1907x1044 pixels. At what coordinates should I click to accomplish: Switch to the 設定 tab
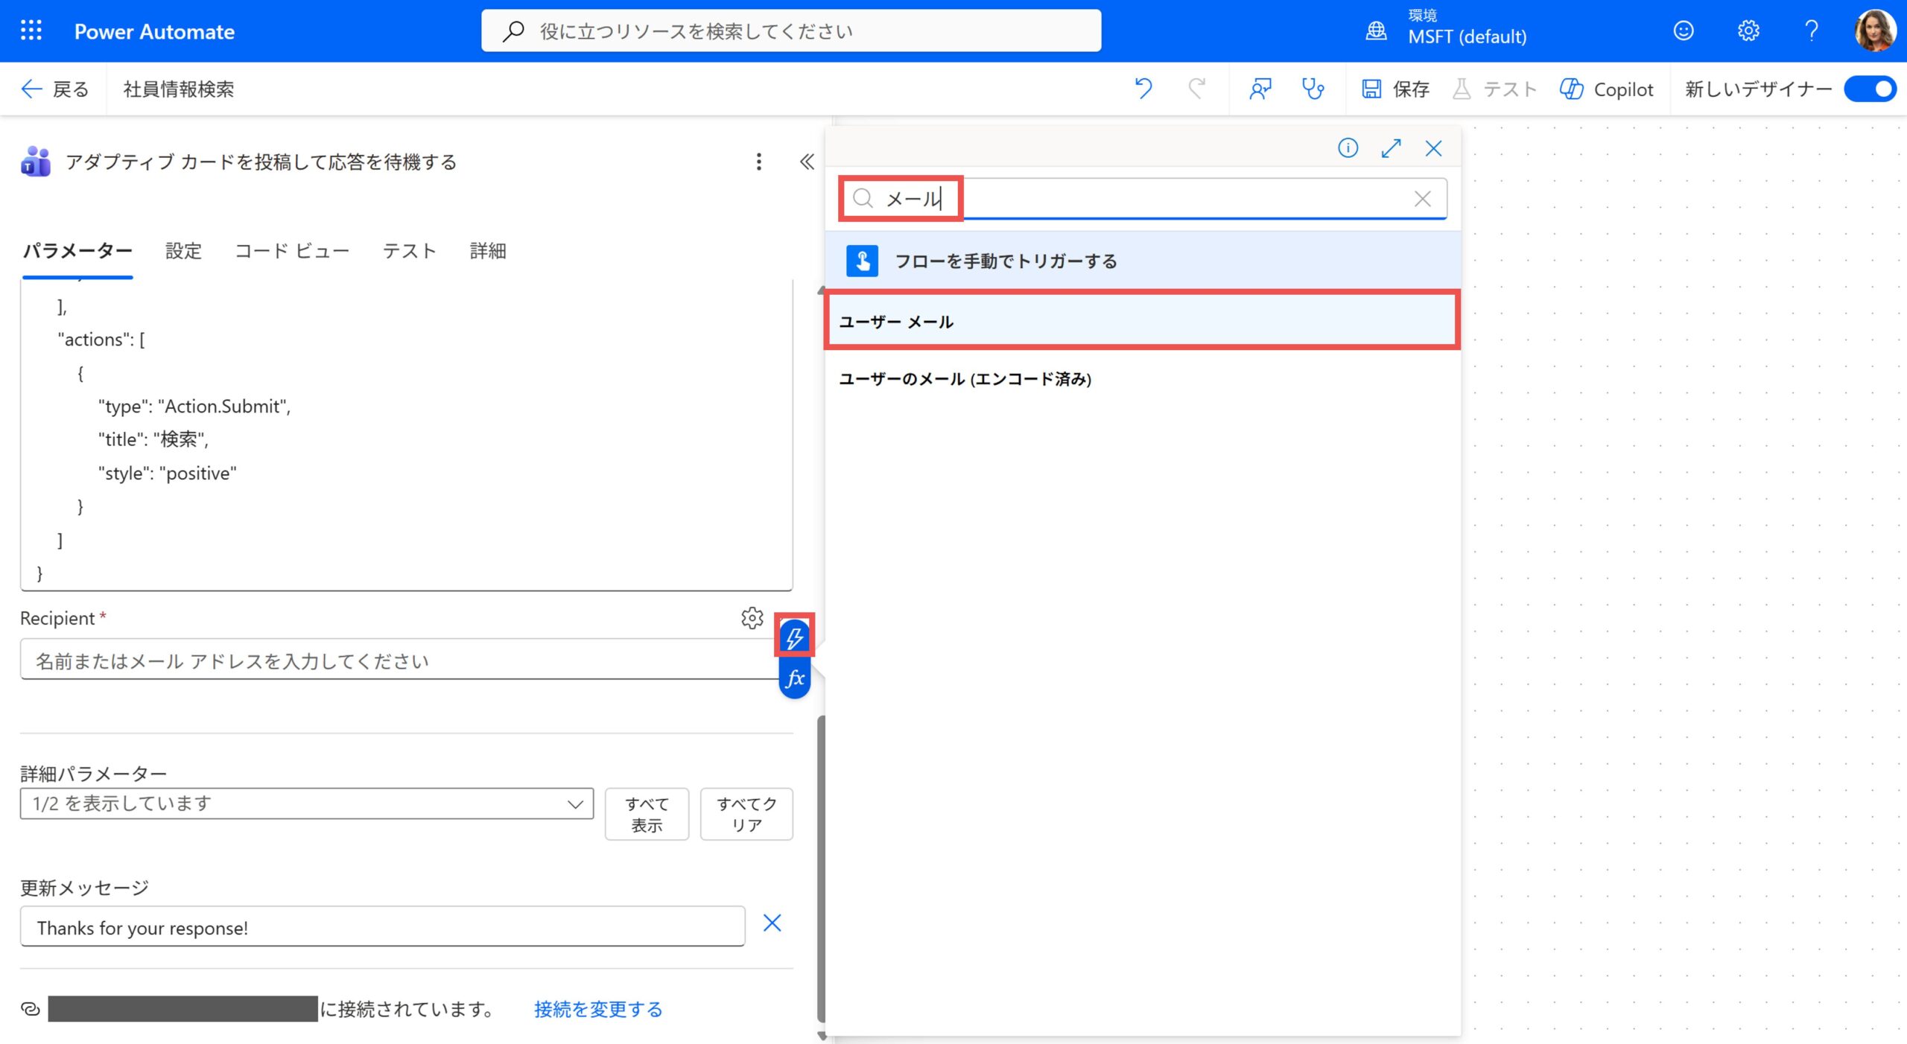tap(183, 251)
